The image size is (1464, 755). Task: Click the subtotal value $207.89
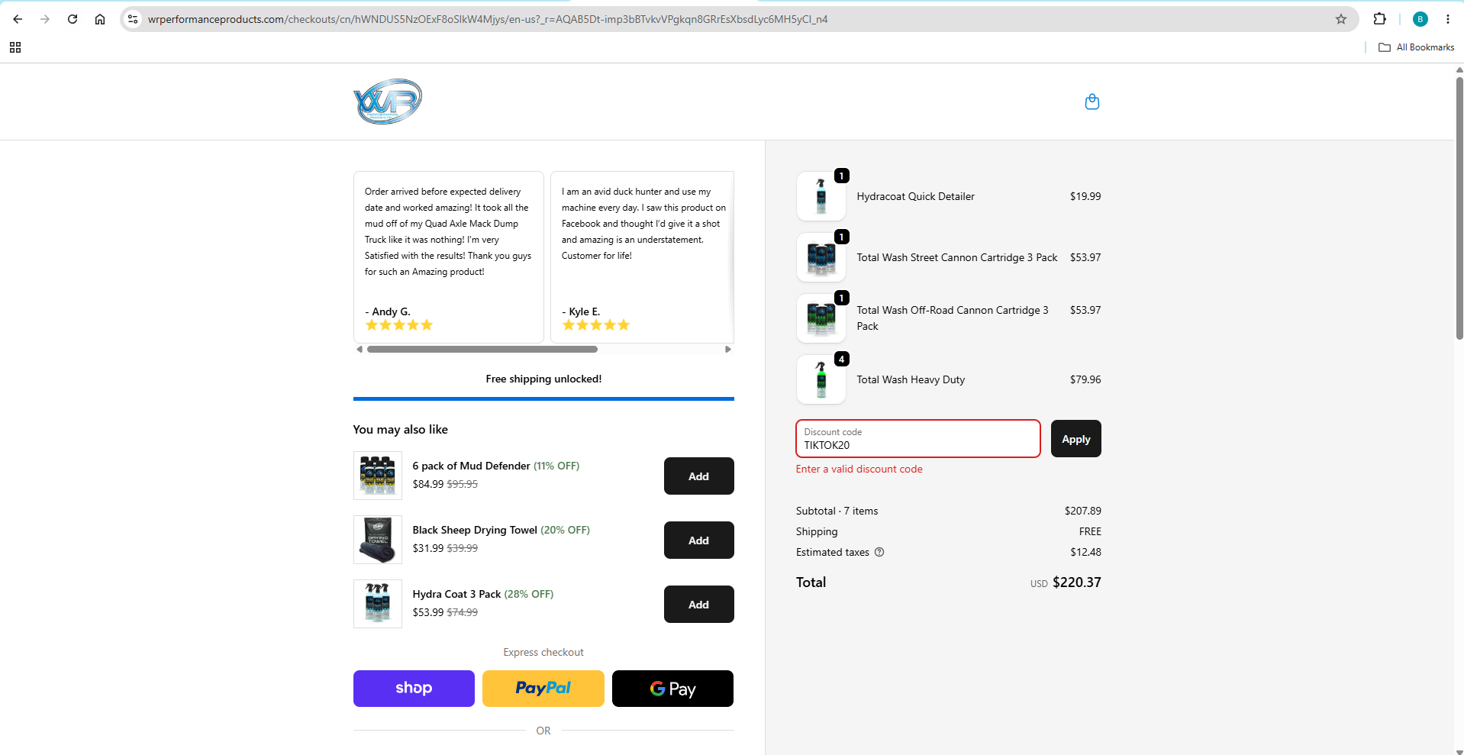click(x=1083, y=511)
